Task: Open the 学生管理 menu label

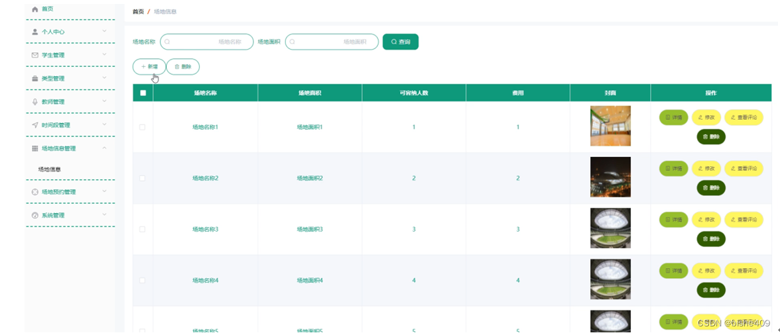Action: click(53, 55)
